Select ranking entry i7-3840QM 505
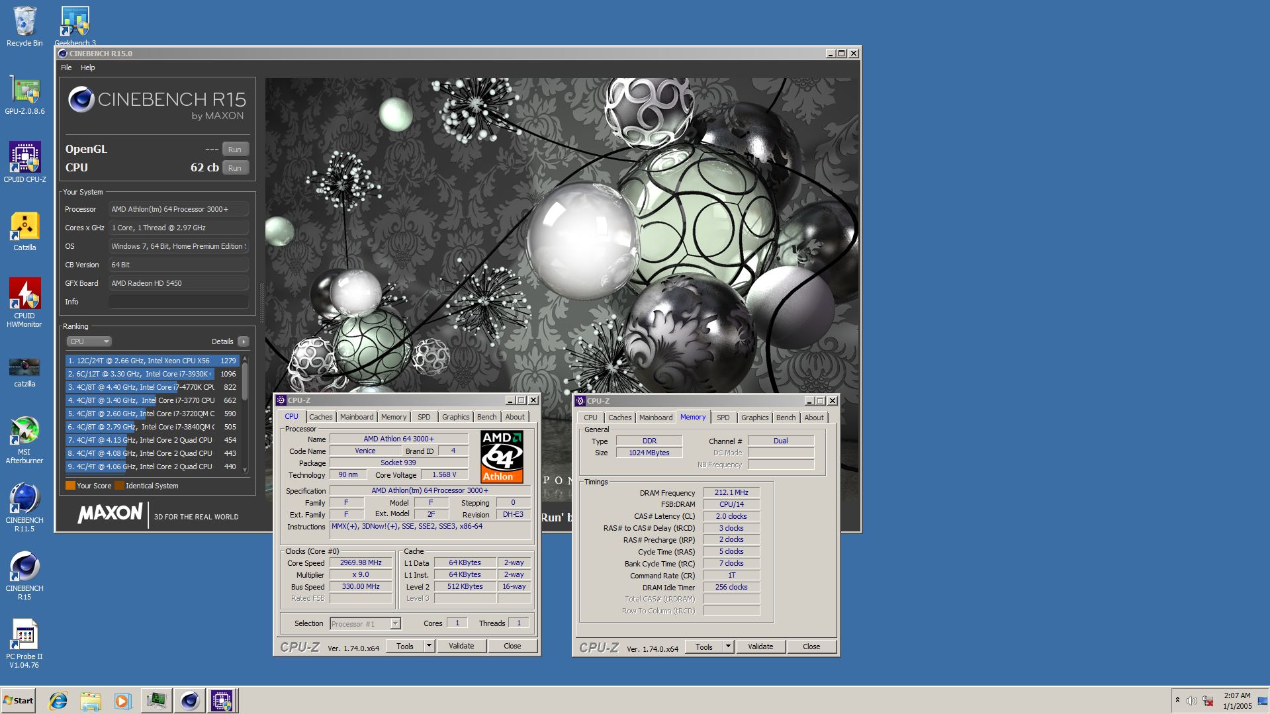Viewport: 1270px width, 714px height. [152, 427]
